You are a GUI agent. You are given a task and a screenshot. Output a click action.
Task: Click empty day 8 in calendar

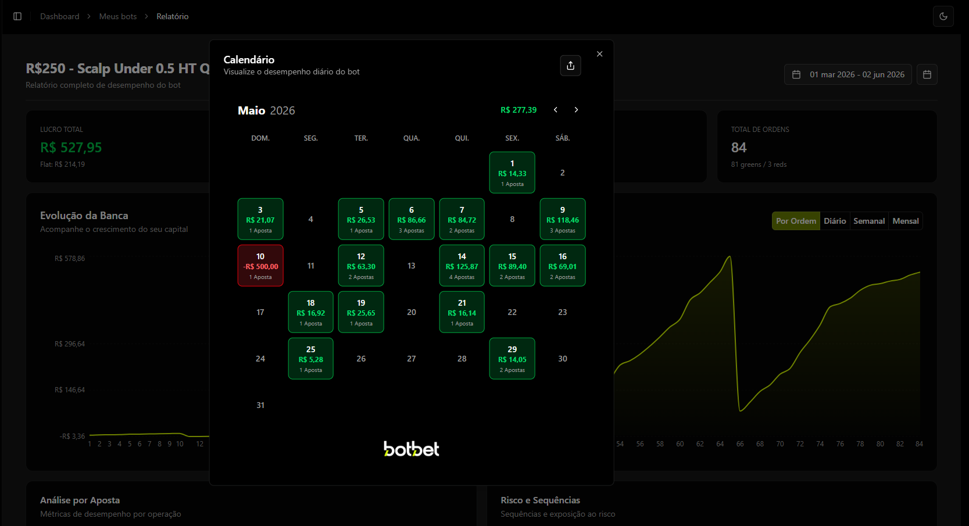512,219
